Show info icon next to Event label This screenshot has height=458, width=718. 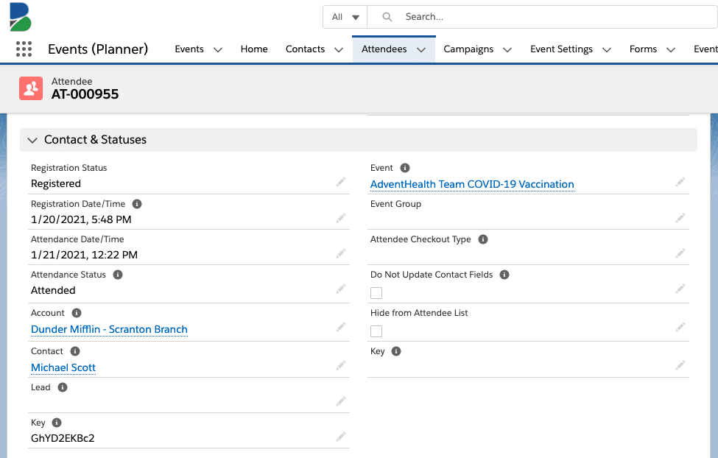point(405,168)
